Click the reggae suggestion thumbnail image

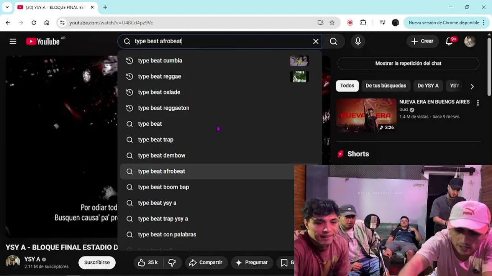click(299, 76)
